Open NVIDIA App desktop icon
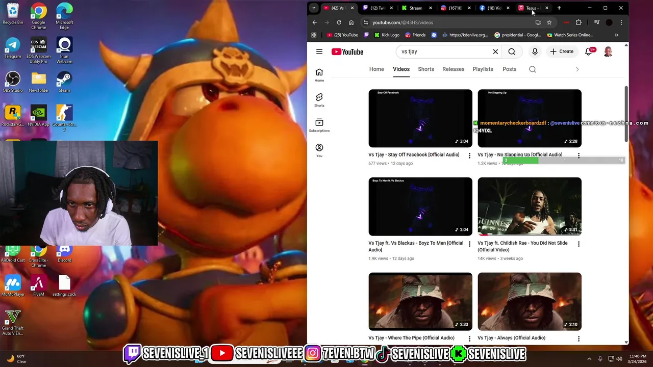Viewport: 653px width, 367px height. pos(39,116)
